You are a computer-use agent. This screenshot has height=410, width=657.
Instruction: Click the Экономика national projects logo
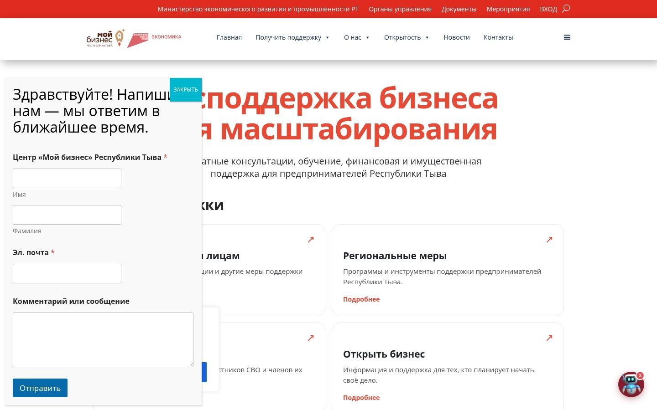pyautogui.click(x=154, y=40)
